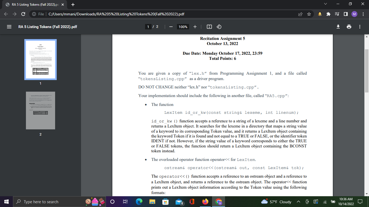369x207 pixels.
Task: Select page 2 thumbnail in sidebar
Action: 40,110
